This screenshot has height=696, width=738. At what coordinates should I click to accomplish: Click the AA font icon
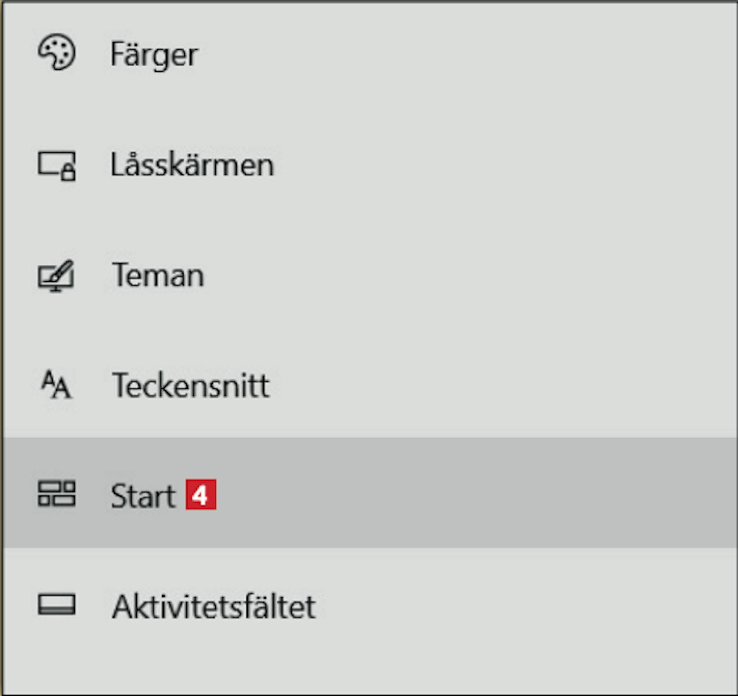57,385
